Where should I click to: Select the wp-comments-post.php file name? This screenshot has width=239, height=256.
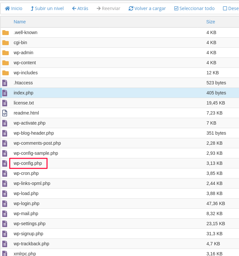[37, 143]
